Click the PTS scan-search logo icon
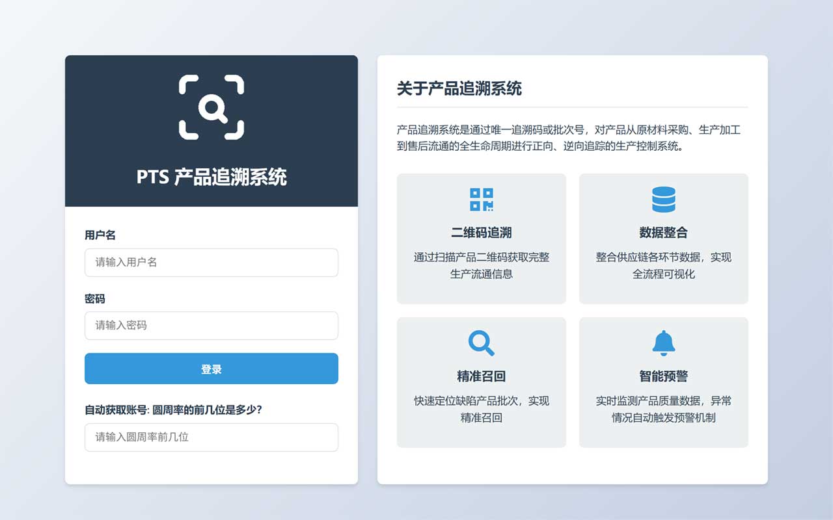Image resolution: width=833 pixels, height=520 pixels. pyautogui.click(x=212, y=107)
